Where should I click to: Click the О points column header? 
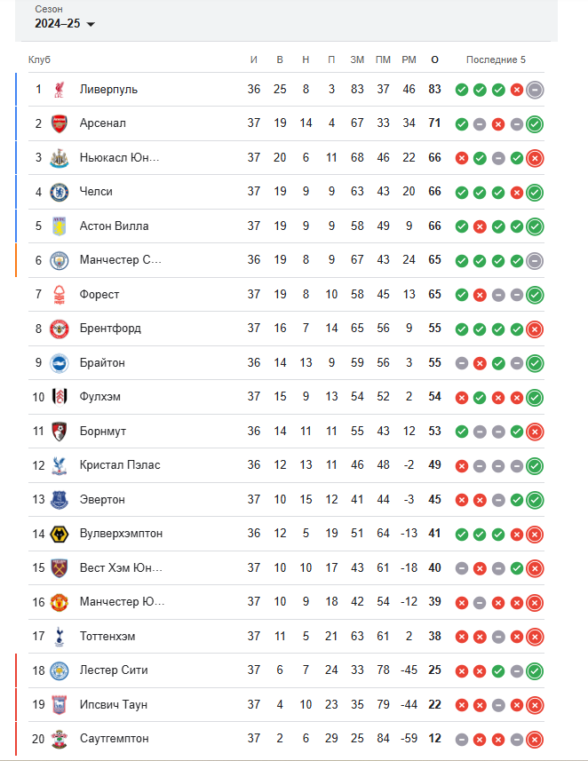(434, 59)
